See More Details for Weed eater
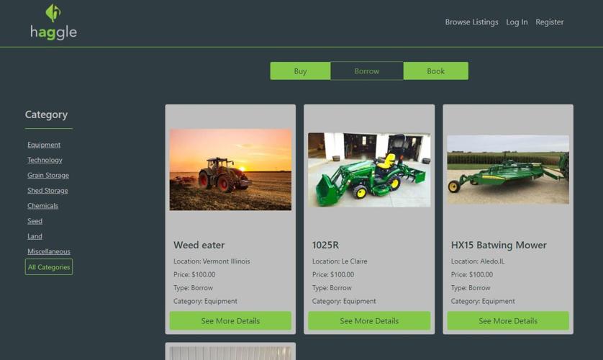Viewport: 603px width, 360px height. pos(230,321)
